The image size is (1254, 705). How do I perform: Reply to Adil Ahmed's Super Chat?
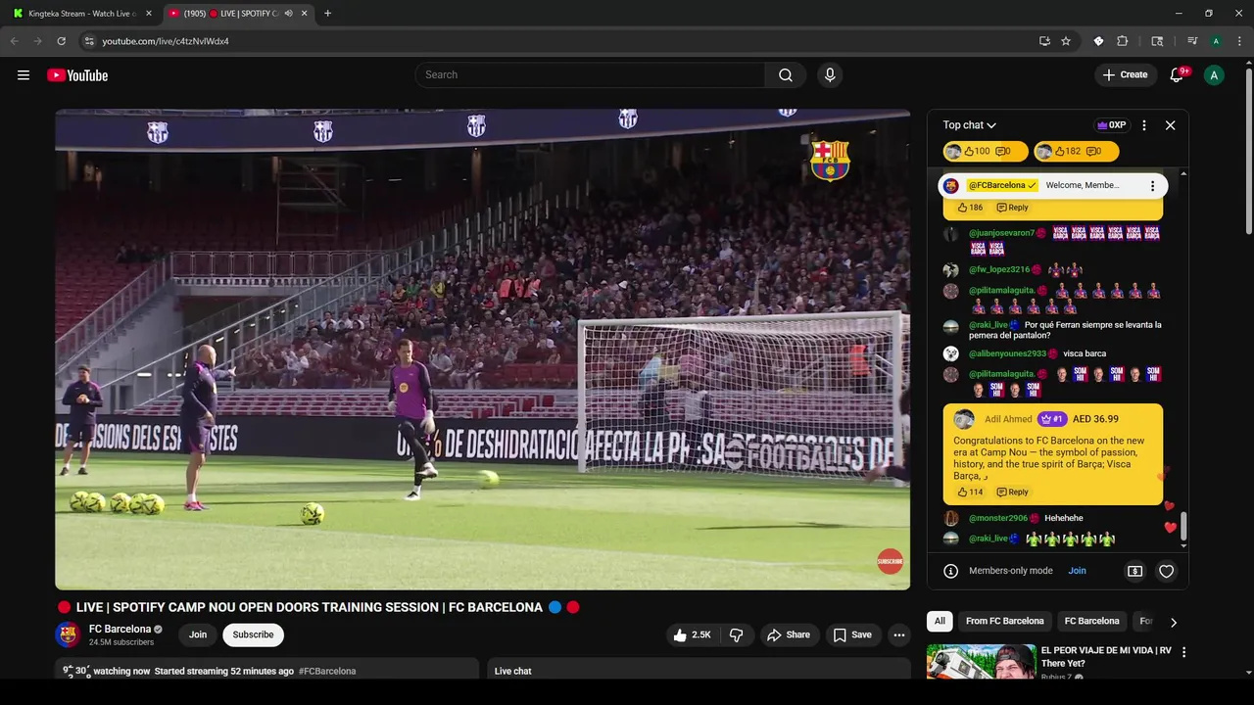pyautogui.click(x=1012, y=492)
